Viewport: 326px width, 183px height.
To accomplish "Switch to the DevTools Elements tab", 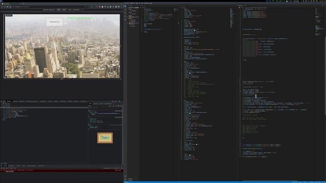I will pyautogui.click(x=9, y=101).
